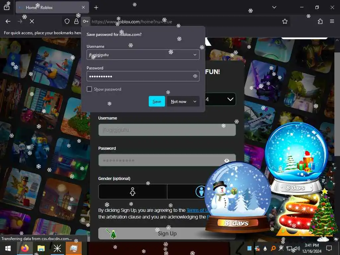This screenshot has height=255, width=340.
Task: Click the snowman snow globe widget
Action: (237, 198)
